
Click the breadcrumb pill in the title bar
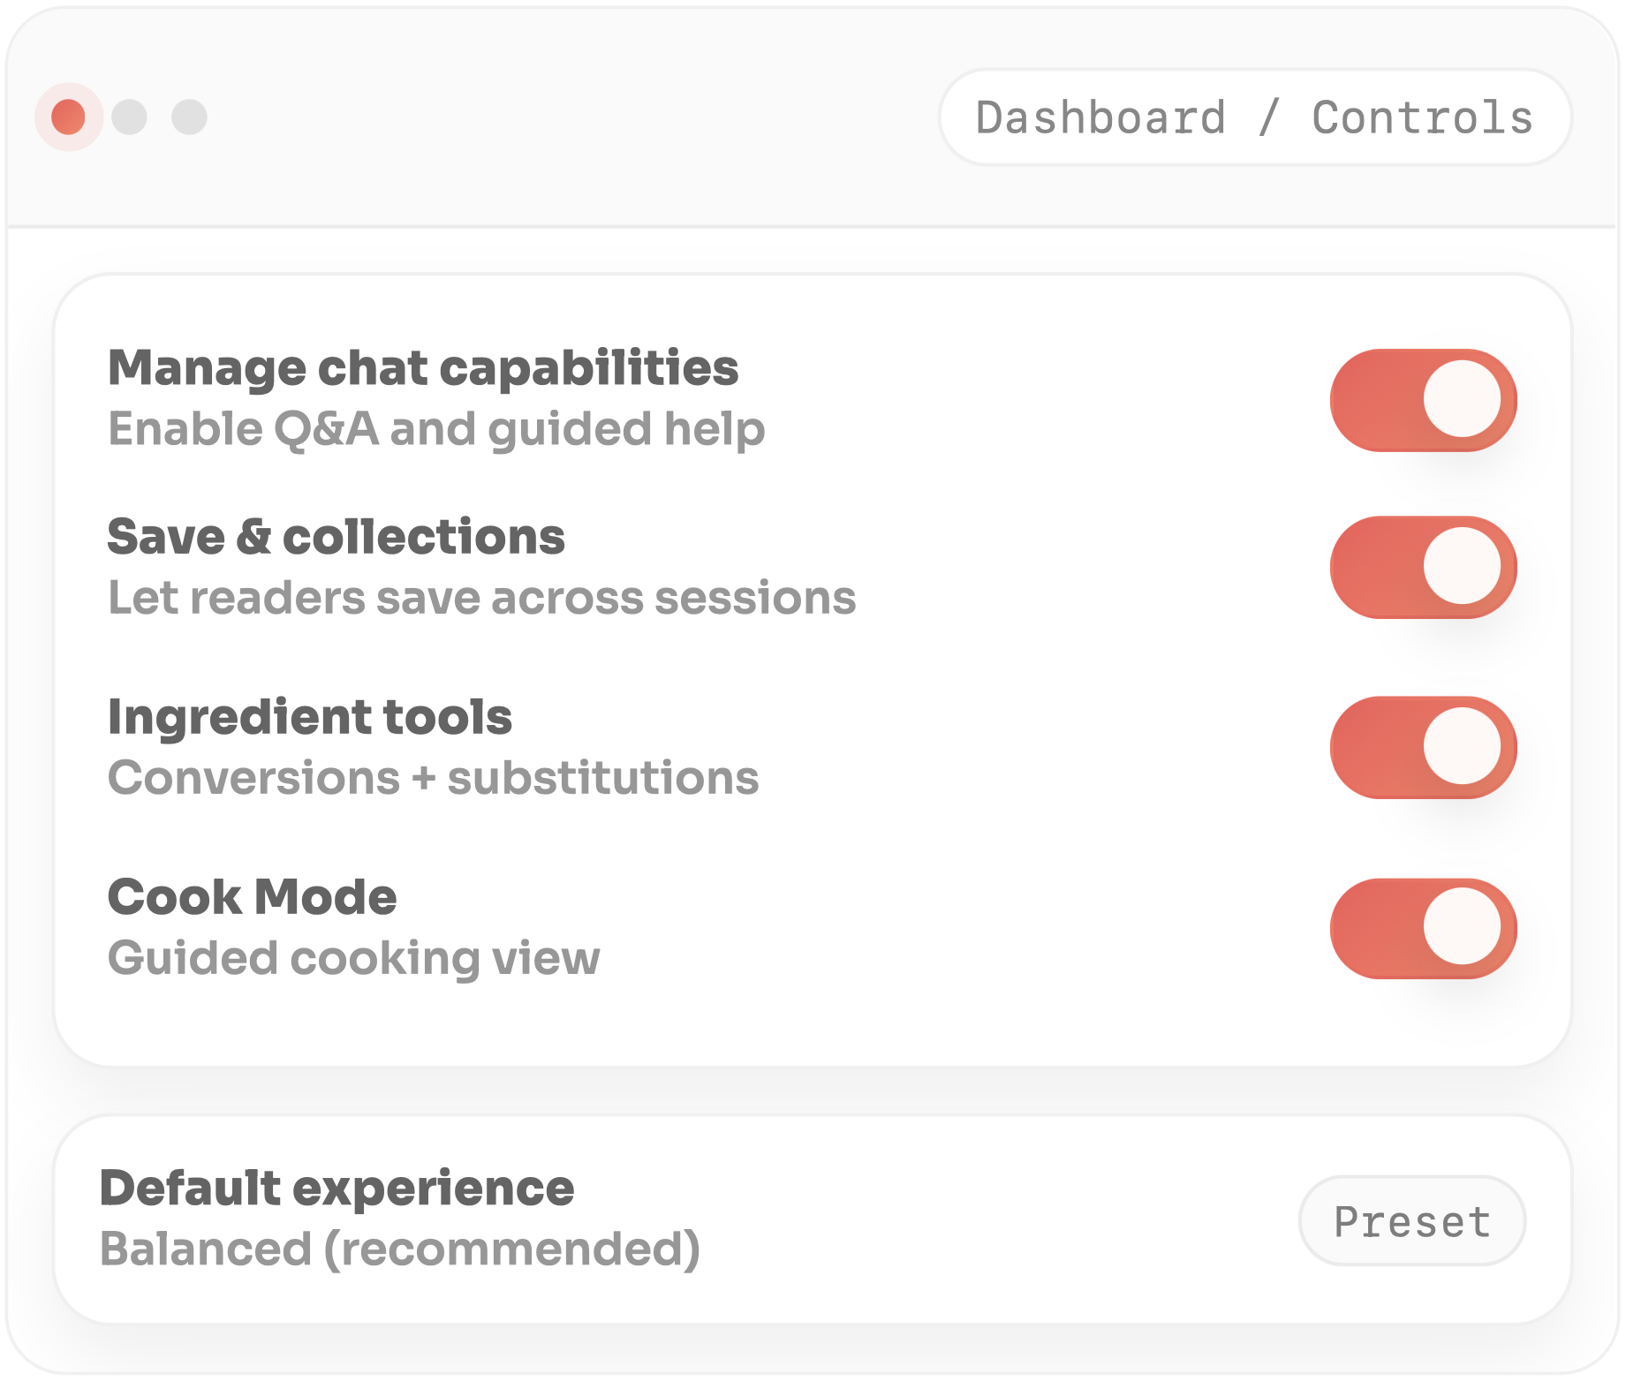pos(1254,116)
